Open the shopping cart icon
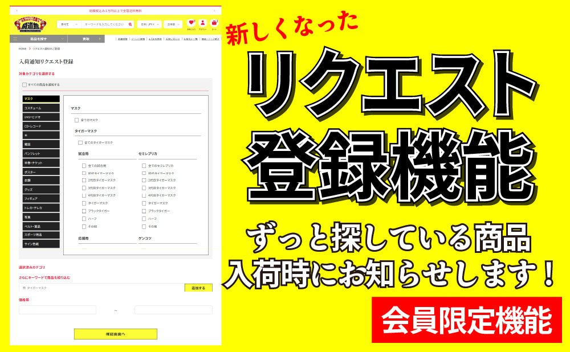 [x=214, y=24]
